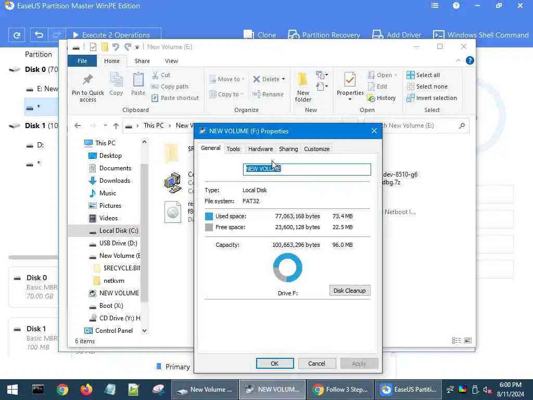This screenshot has height=400, width=533.
Task: Open the Clone tool in EaseUS
Action: coord(260,35)
